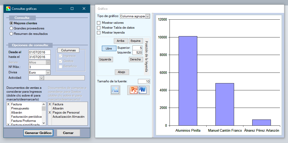The width and height of the screenshot is (288, 143).
Task: Place the legend at Derecha
Action: point(136,59)
